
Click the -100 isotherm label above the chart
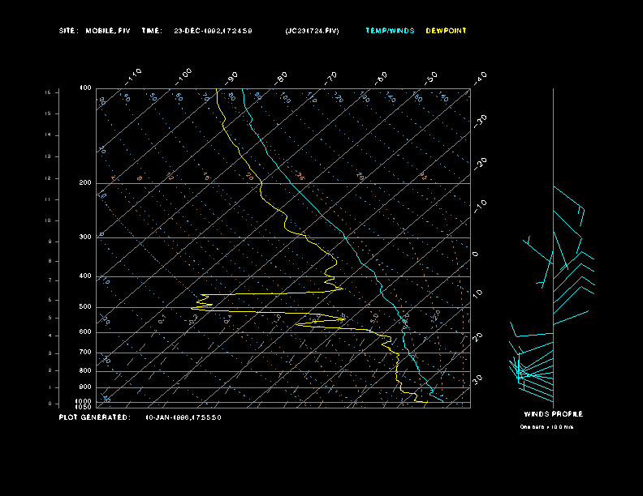pyautogui.click(x=183, y=77)
